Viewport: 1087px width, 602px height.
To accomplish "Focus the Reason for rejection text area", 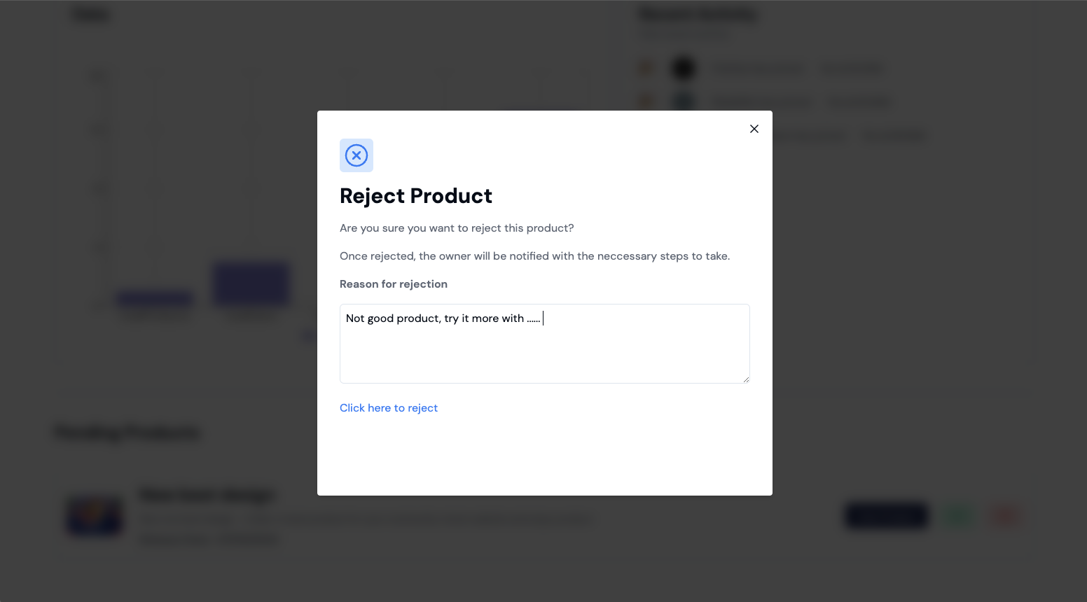I will [544, 343].
